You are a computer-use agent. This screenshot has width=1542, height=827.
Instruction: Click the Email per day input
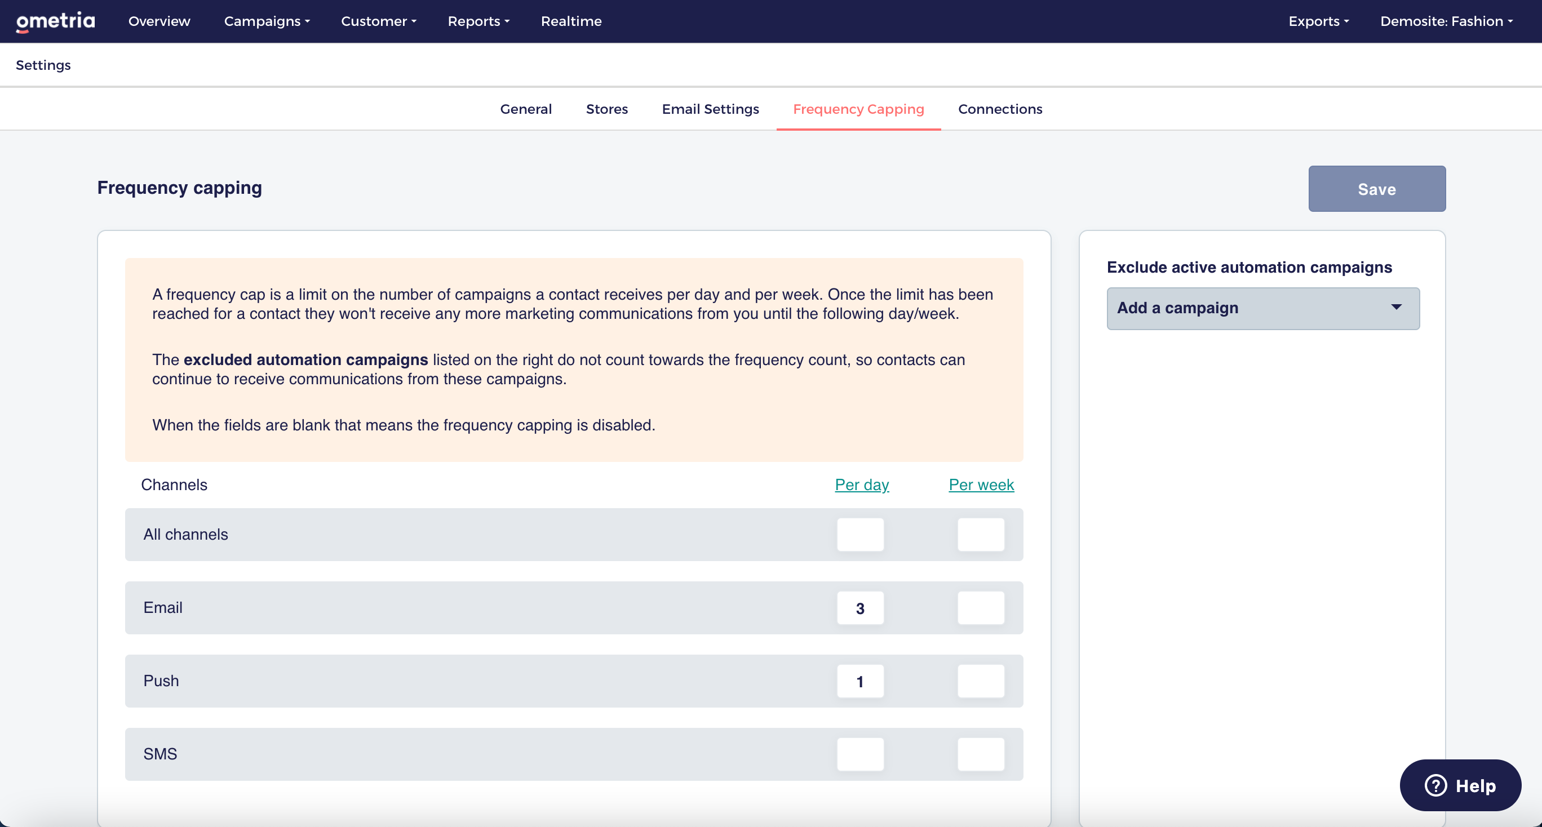point(859,608)
